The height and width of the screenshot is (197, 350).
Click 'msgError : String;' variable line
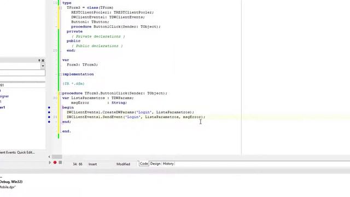[x=99, y=103]
